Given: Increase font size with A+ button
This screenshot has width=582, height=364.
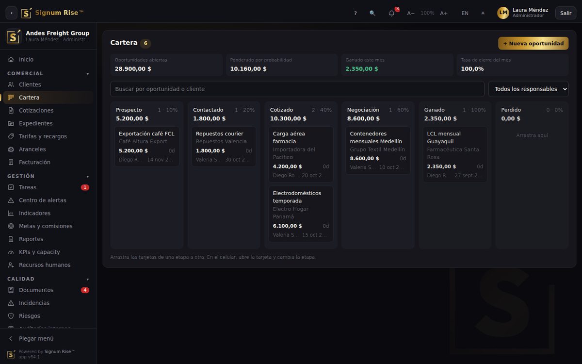Looking at the screenshot, I should click(444, 13).
